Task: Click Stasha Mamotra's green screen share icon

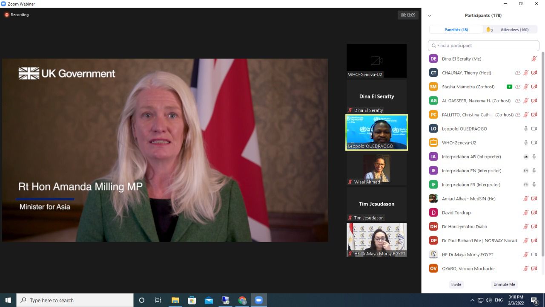Action: (509, 87)
